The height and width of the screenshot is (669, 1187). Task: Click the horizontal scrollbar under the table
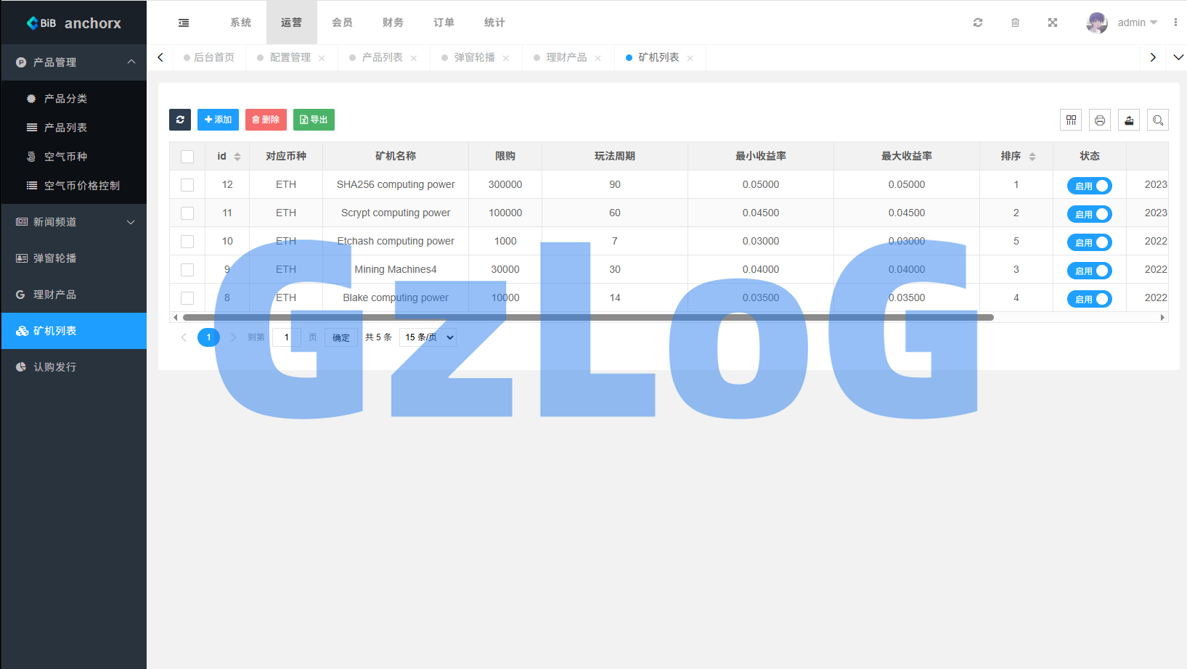[588, 317]
